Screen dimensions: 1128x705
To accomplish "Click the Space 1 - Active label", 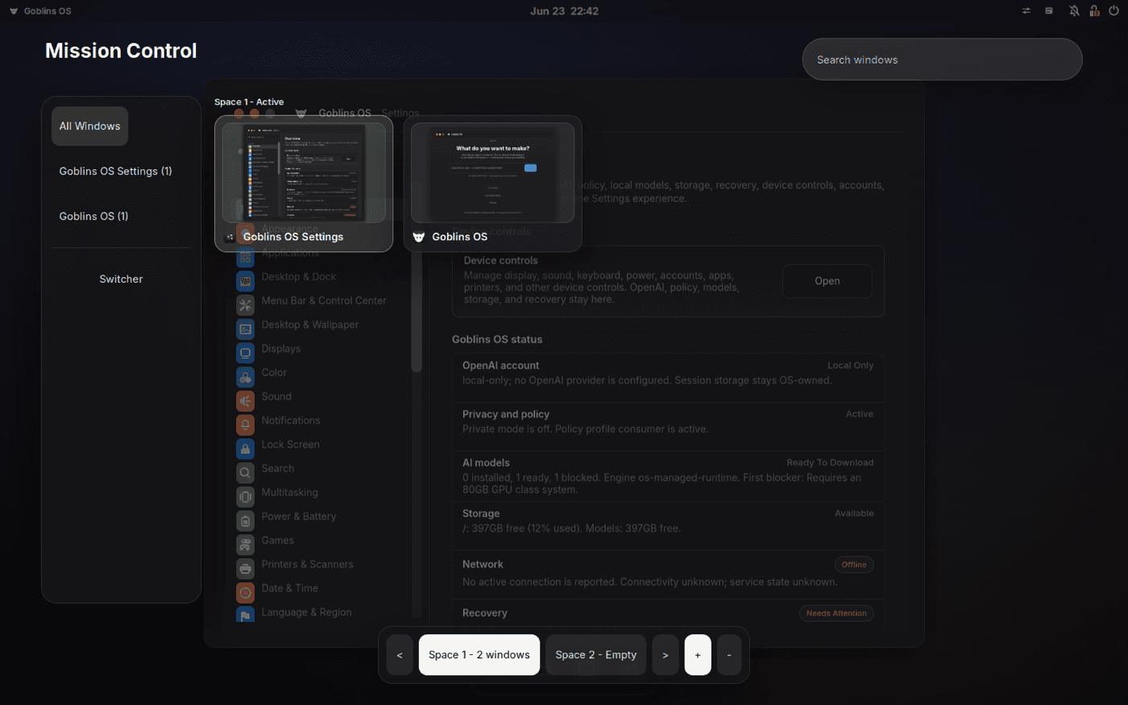I will (249, 102).
